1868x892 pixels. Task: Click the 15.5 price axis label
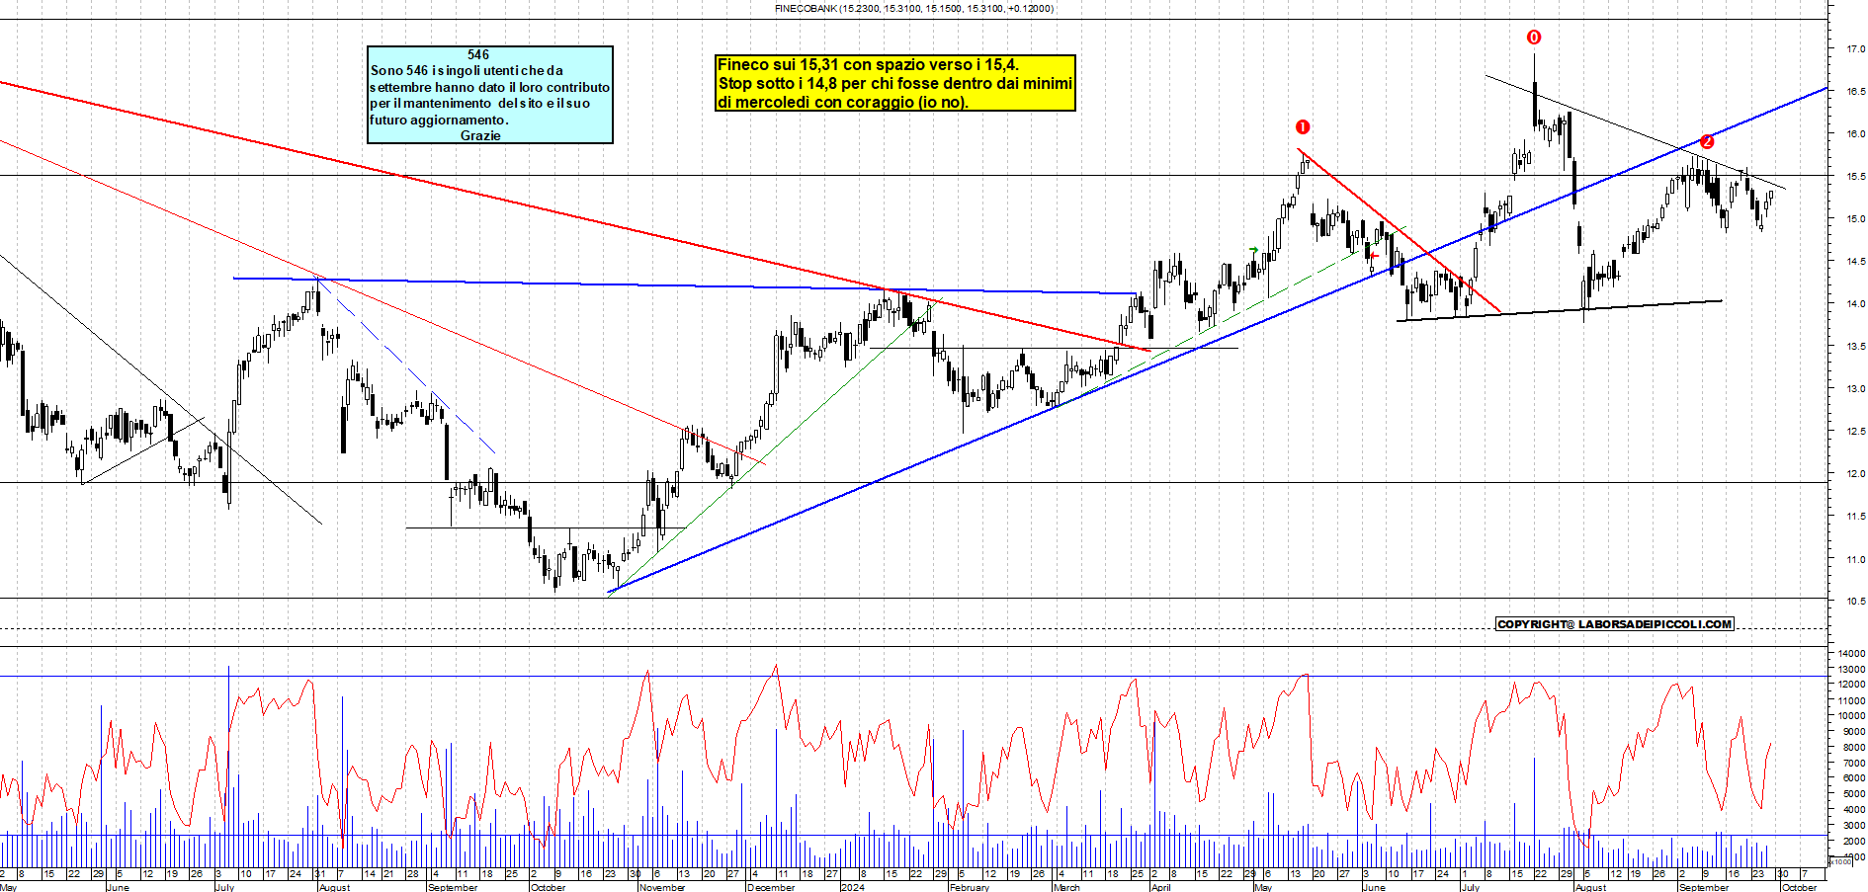(1856, 176)
